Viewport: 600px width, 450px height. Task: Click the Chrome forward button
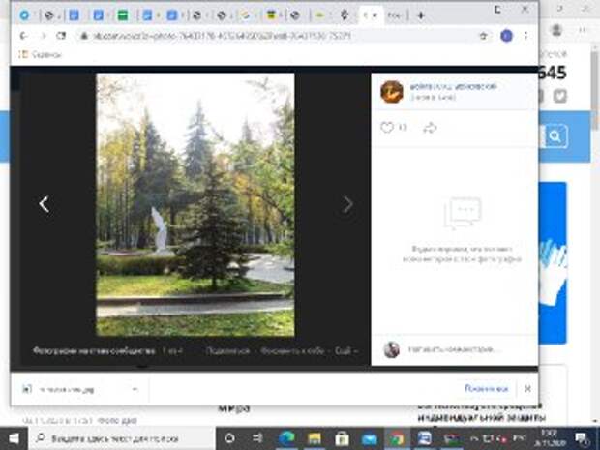pyautogui.click(x=43, y=36)
